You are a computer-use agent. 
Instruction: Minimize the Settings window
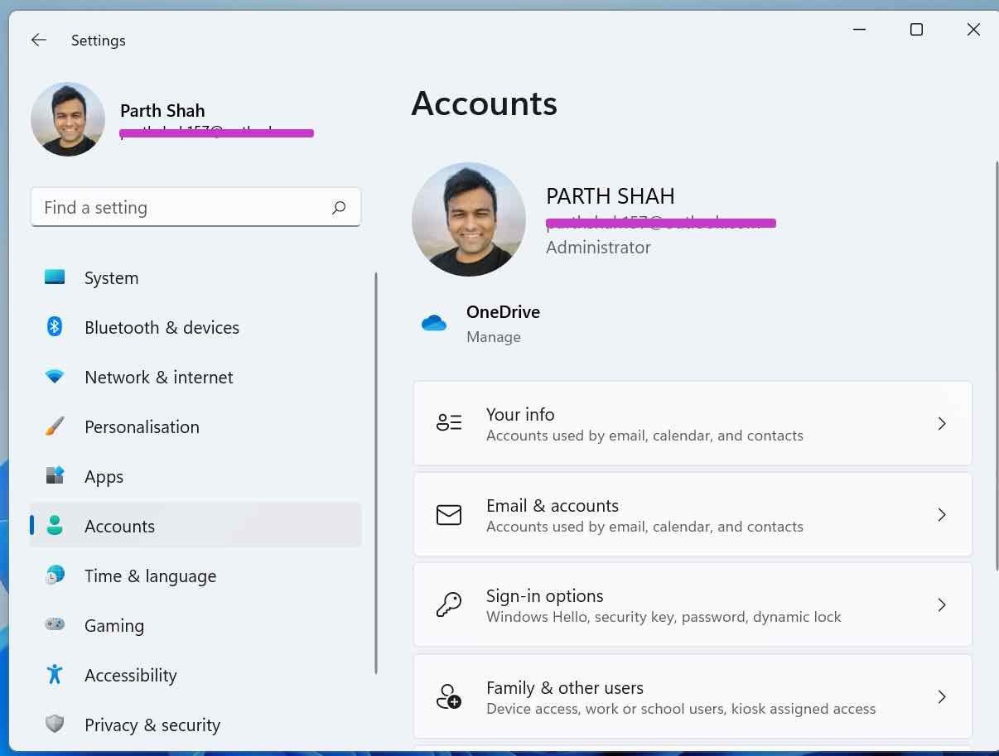[859, 30]
